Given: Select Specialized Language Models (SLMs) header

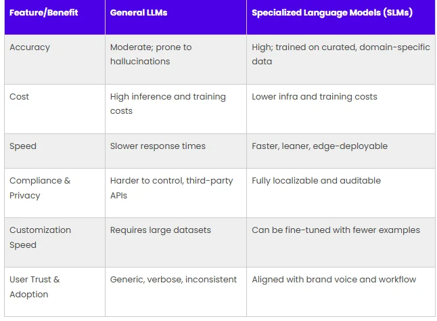Looking at the screenshot, I should pyautogui.click(x=332, y=13).
